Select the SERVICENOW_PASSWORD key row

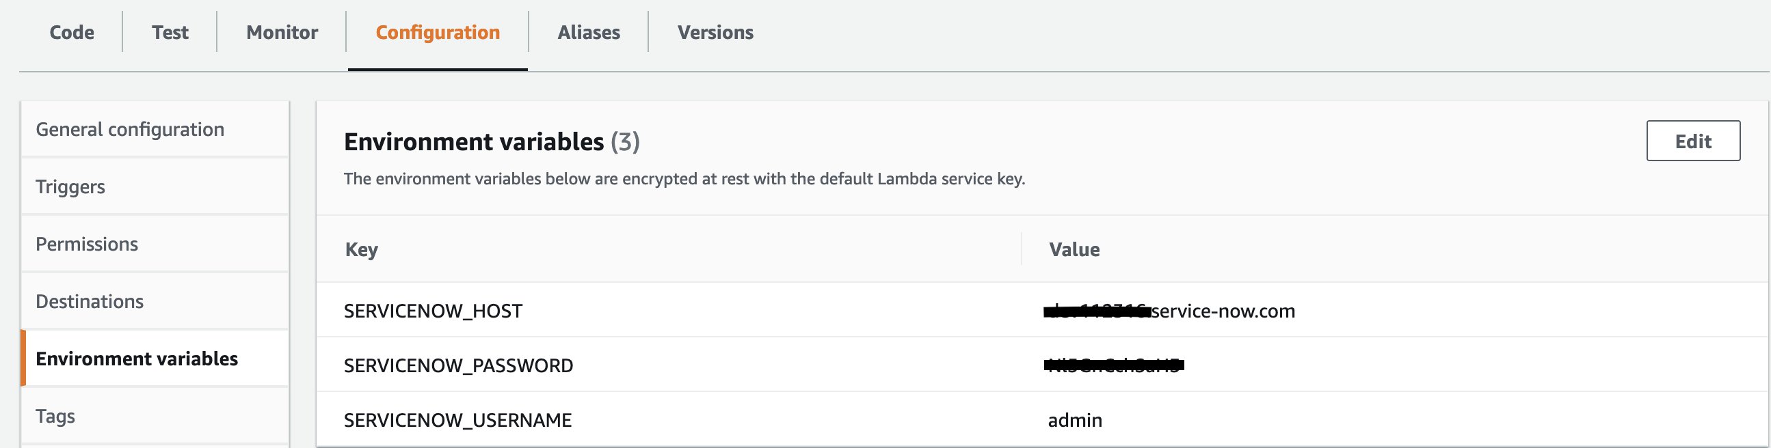(x=1042, y=365)
